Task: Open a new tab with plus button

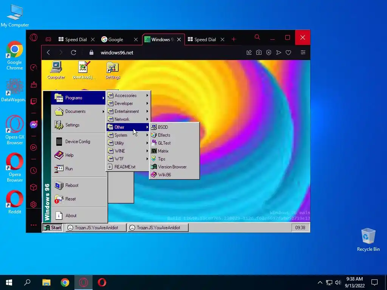Action: click(234, 39)
